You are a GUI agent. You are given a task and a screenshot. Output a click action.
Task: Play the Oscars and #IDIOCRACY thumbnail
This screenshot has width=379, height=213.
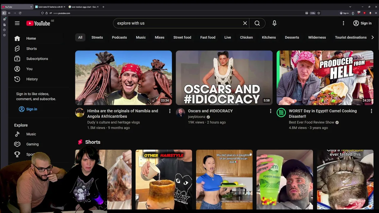[x=224, y=78]
